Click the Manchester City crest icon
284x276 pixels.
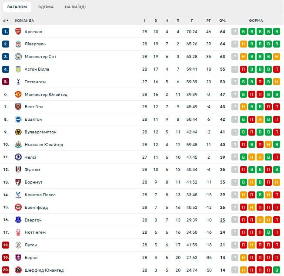coord(18,57)
